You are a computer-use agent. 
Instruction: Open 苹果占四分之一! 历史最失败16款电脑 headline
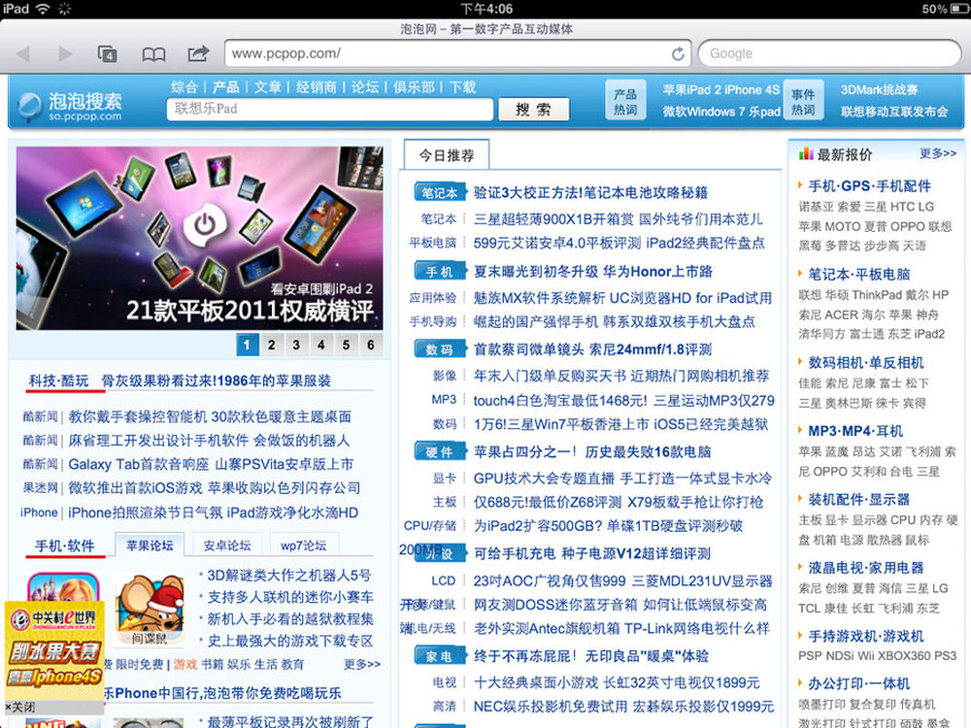pyautogui.click(x=592, y=452)
